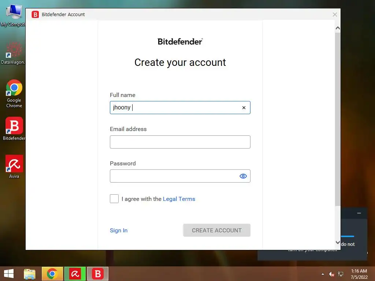The width and height of the screenshot is (375, 281).
Task: Click the CREATE ACCOUNT button
Action: pos(217,231)
